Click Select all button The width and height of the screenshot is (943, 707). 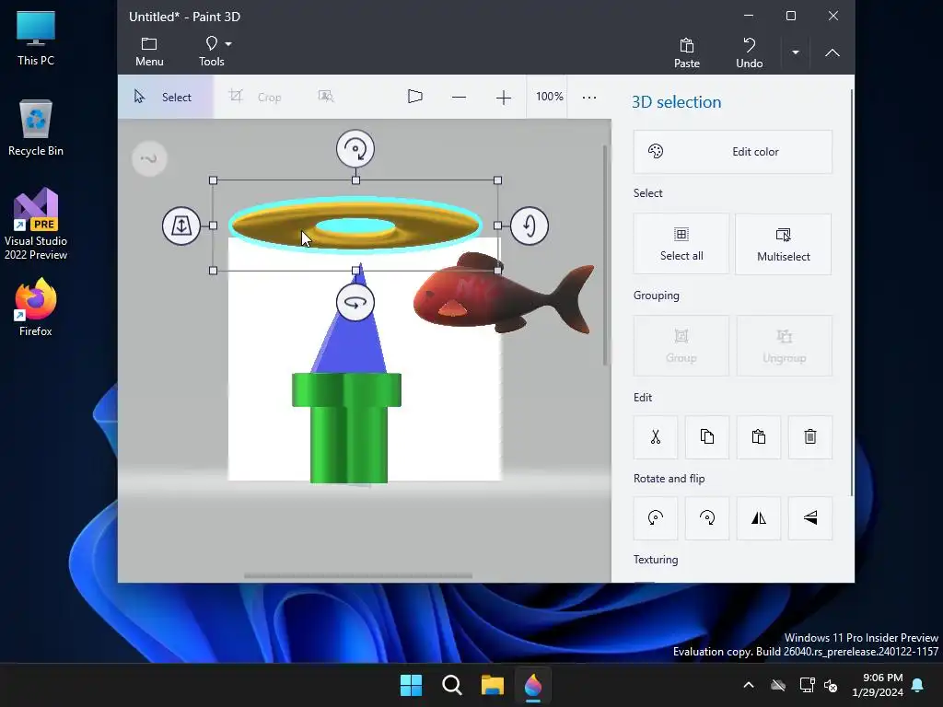click(681, 243)
